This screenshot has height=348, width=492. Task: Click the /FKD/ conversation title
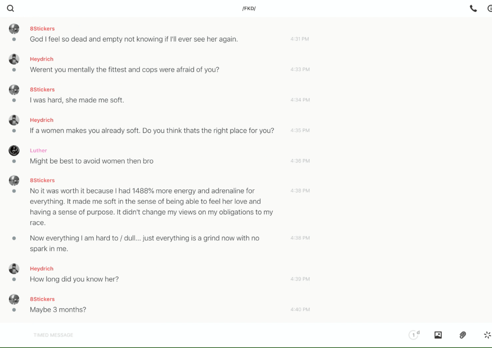coord(249,8)
